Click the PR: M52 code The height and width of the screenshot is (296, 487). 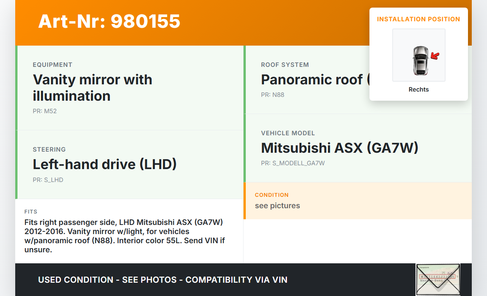(45, 111)
